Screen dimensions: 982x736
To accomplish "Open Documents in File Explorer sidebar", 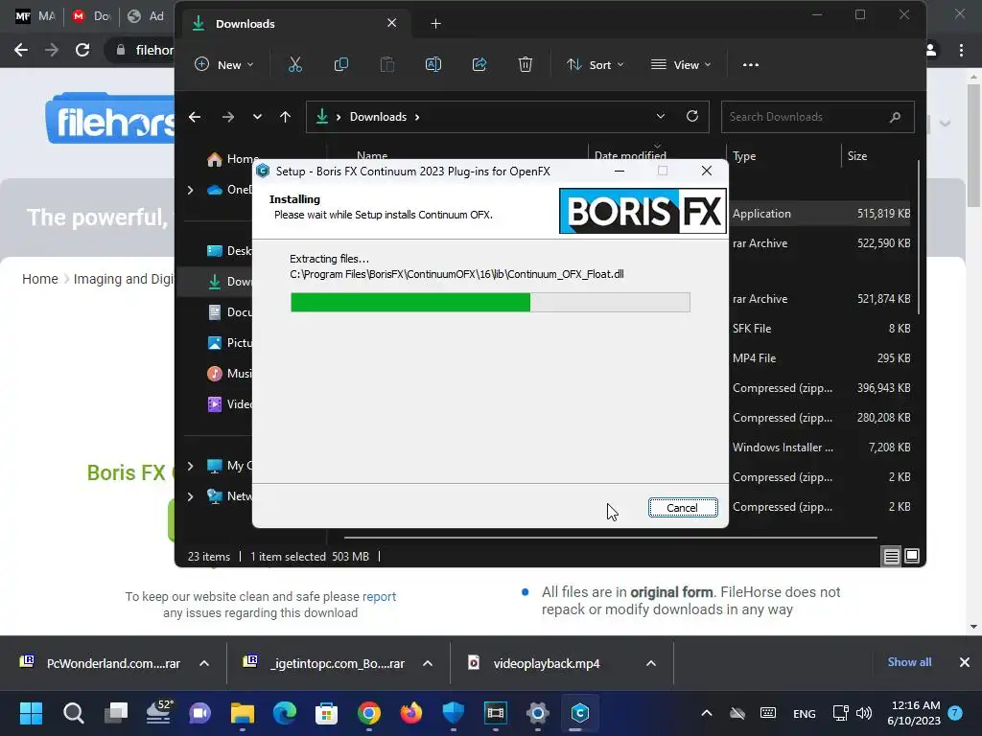I will click(x=229, y=312).
